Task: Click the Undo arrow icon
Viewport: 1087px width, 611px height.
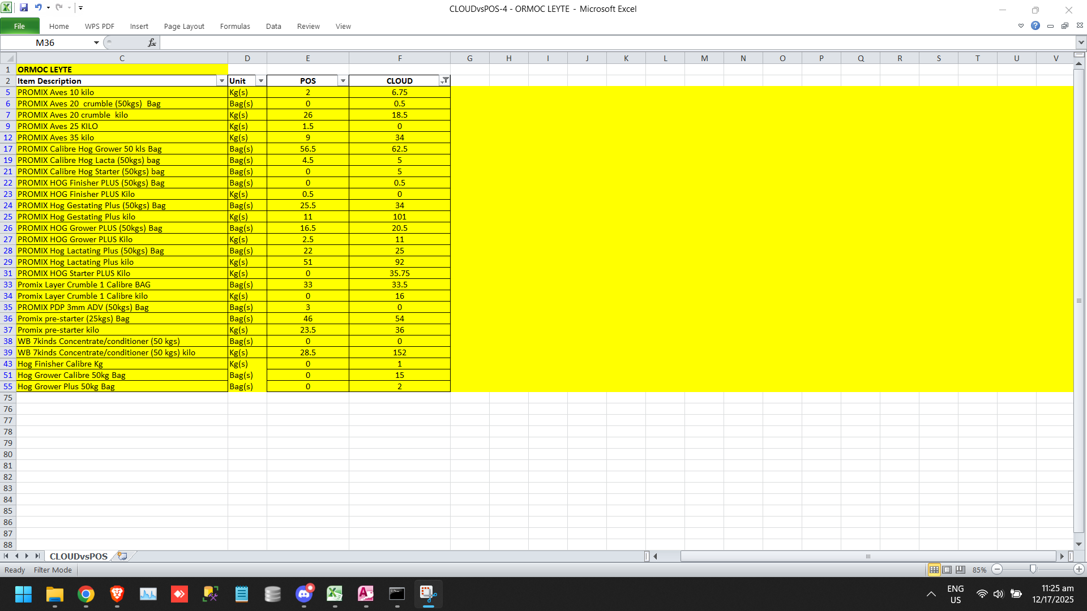Action: [38, 7]
